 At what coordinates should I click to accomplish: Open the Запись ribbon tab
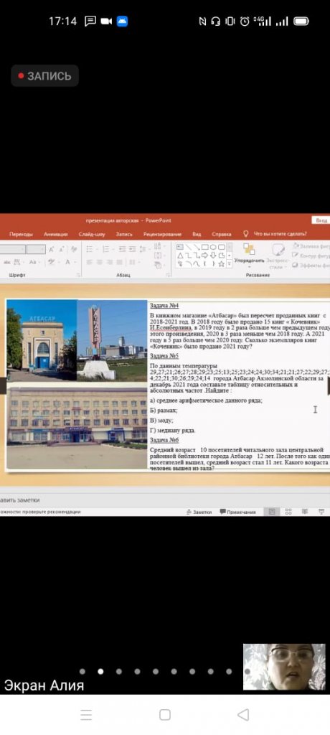[x=124, y=235]
